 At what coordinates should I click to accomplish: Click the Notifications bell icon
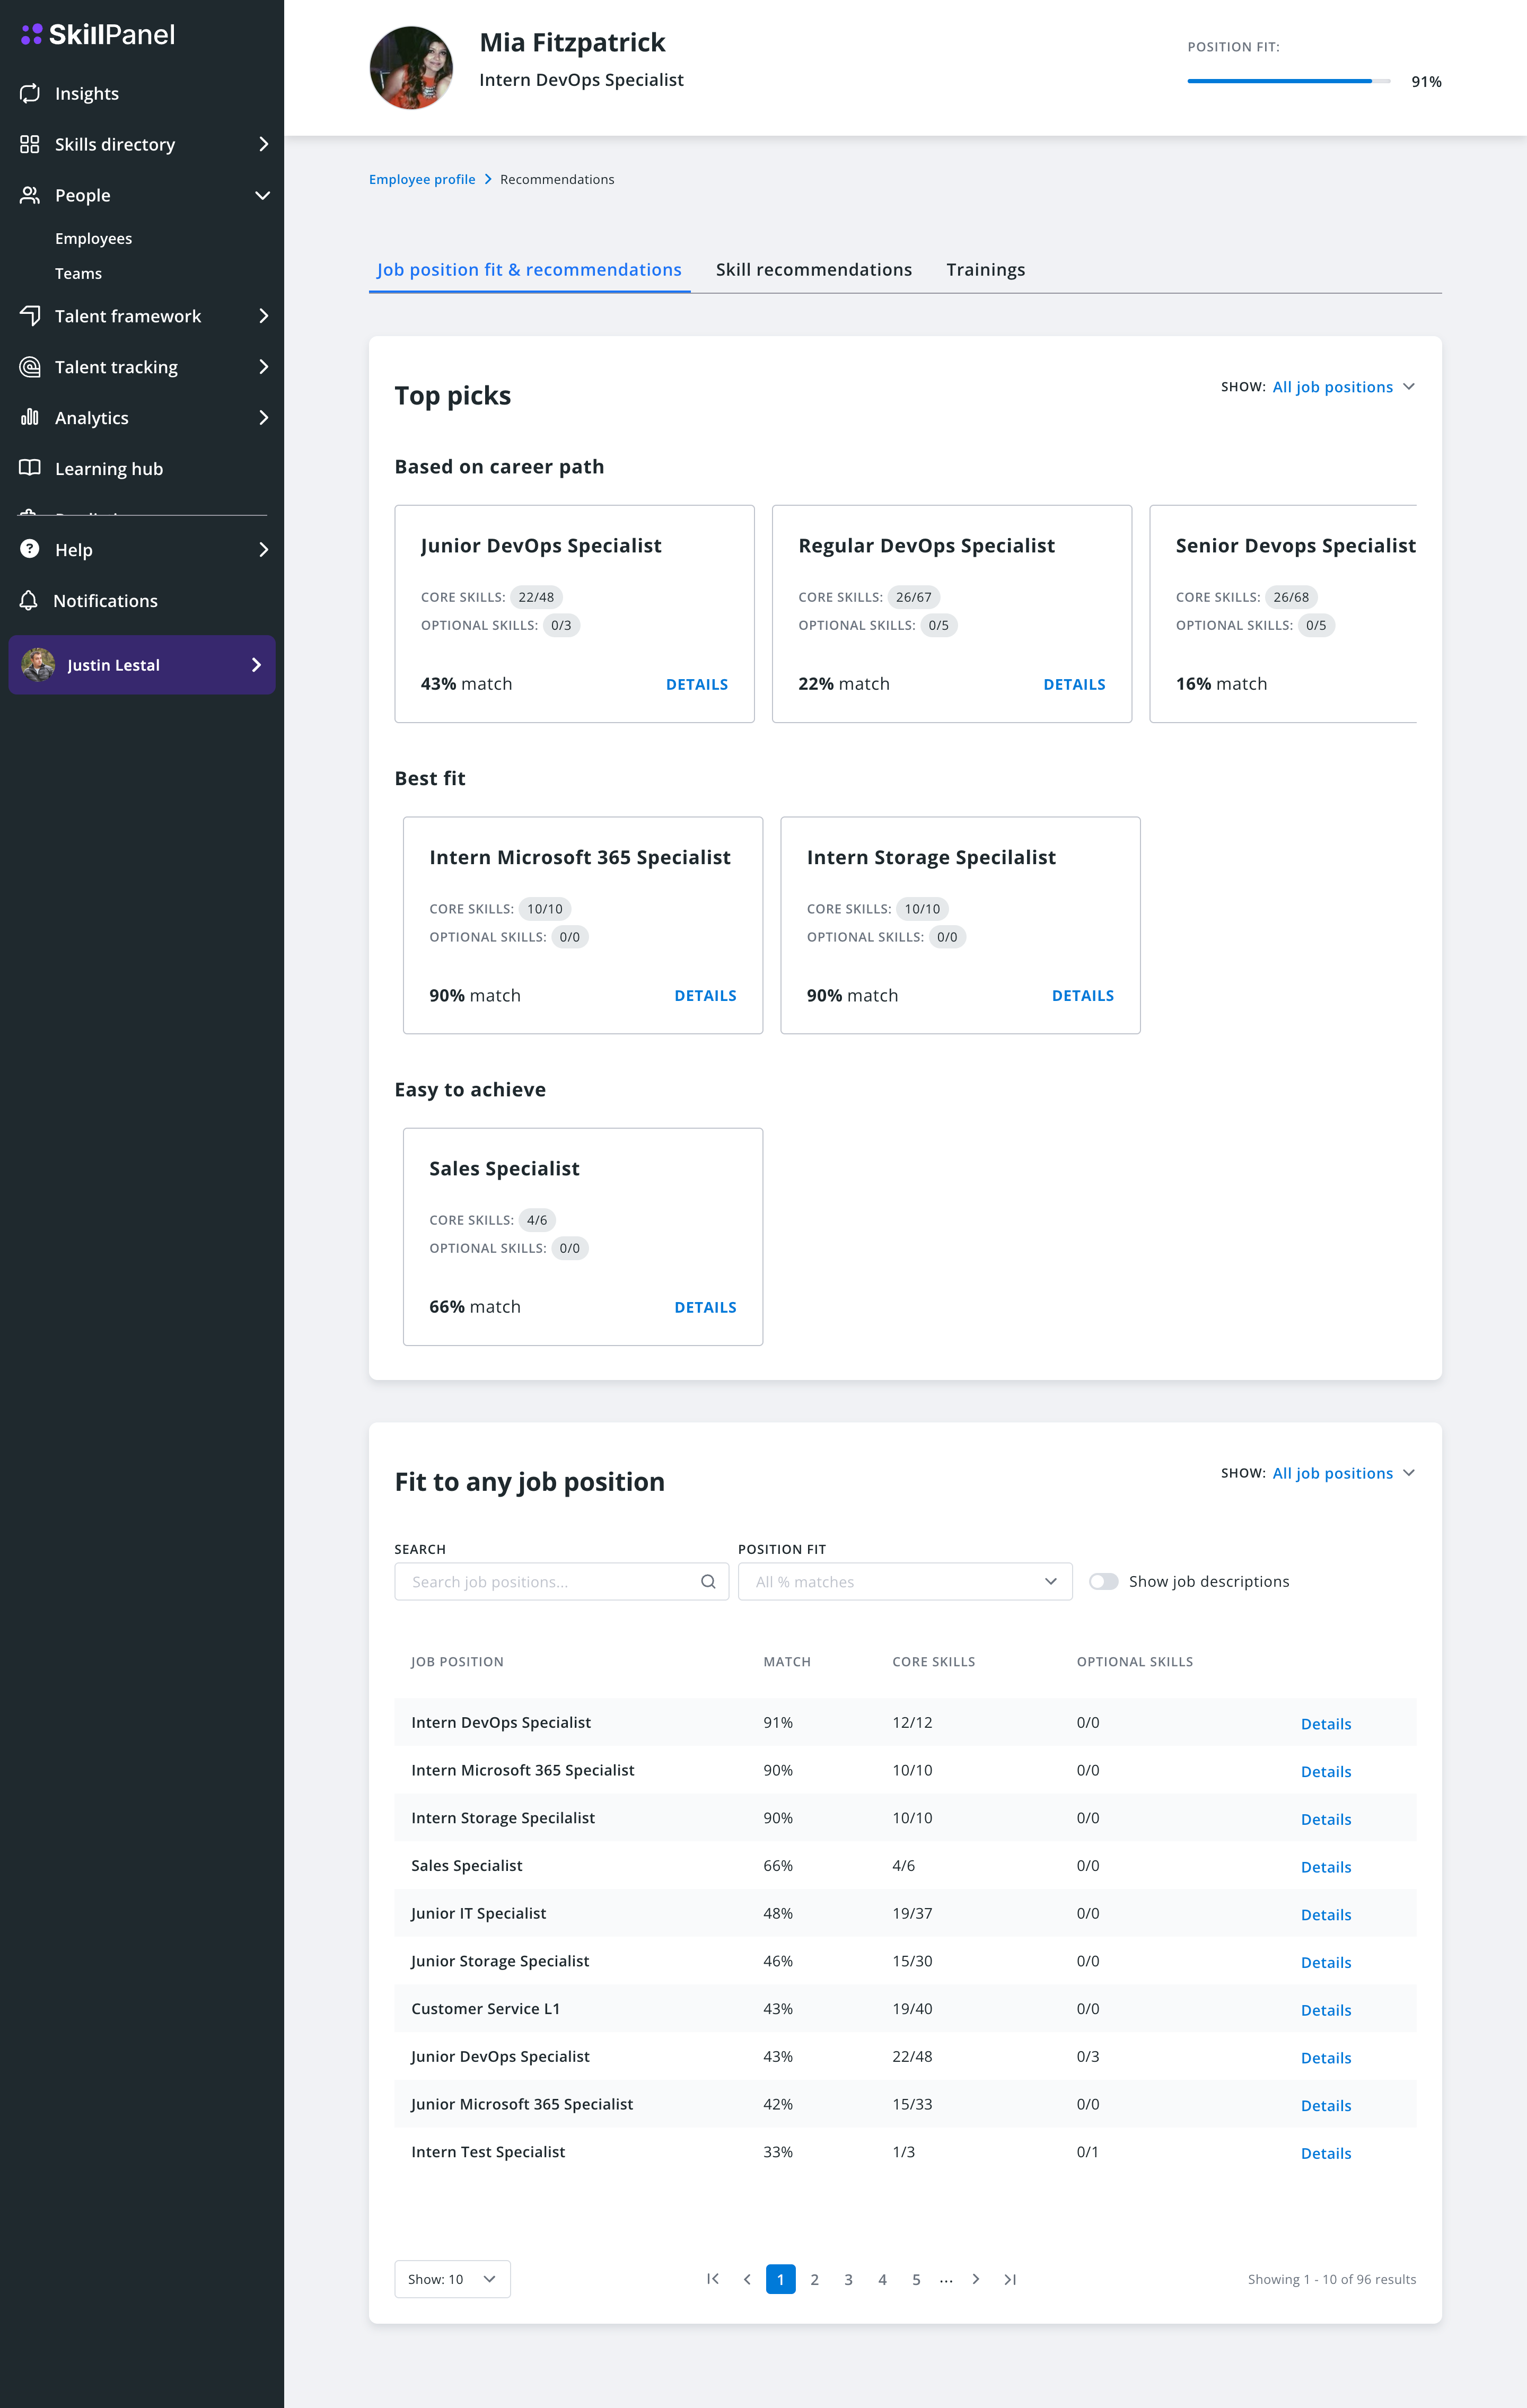coord(29,600)
